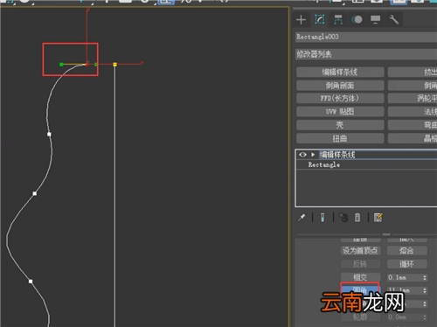This screenshot has width=437, height=327.
Task: Click the 编辑样条线 modifier button
Action: pos(340,72)
